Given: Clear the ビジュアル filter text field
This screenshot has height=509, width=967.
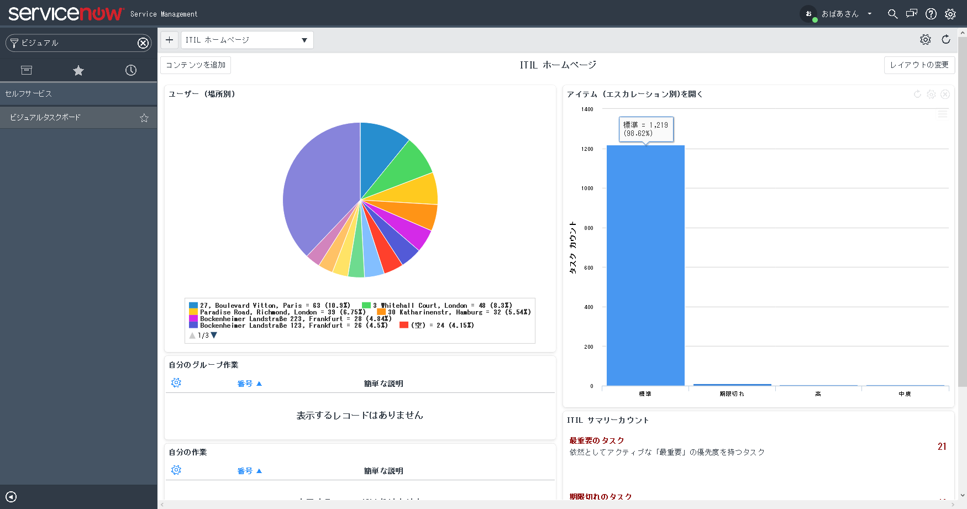Looking at the screenshot, I should 144,43.
